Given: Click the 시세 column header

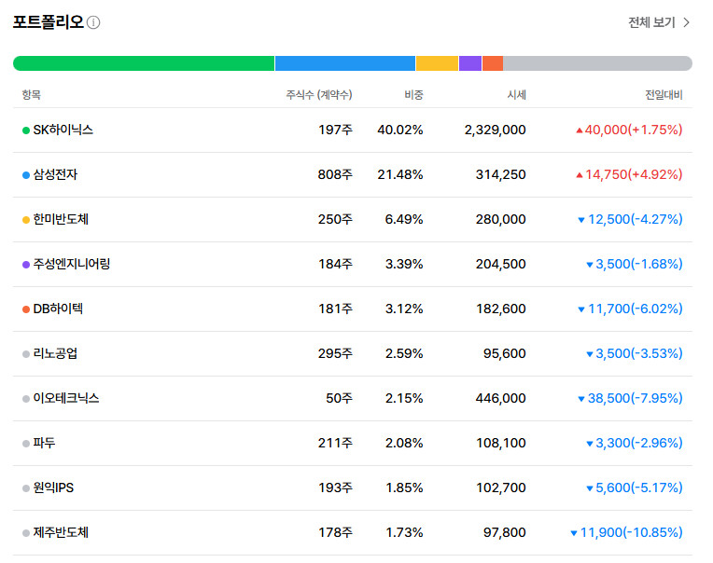Looking at the screenshot, I should coord(517,95).
